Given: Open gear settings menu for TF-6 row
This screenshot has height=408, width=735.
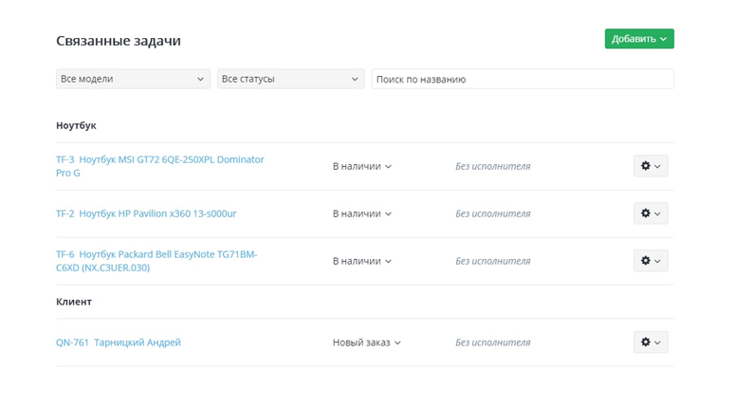Looking at the screenshot, I should pyautogui.click(x=651, y=261).
